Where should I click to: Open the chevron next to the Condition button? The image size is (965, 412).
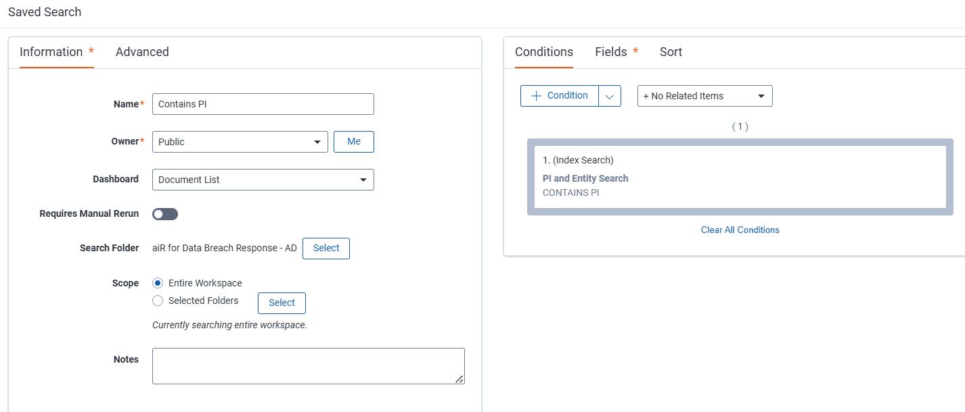(x=610, y=95)
